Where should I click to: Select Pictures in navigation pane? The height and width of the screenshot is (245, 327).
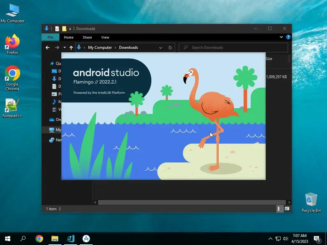click(x=56, y=94)
